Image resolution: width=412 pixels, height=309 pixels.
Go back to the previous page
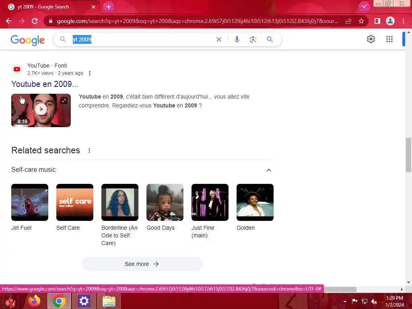coord(9,21)
